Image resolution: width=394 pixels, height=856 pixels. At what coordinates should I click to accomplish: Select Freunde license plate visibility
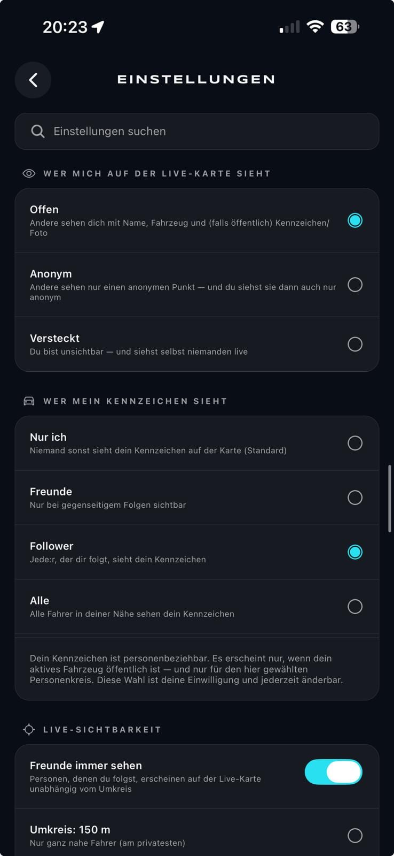tap(355, 498)
